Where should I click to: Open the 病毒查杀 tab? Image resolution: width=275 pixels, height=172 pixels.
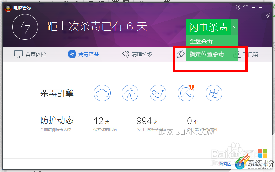[83, 54]
